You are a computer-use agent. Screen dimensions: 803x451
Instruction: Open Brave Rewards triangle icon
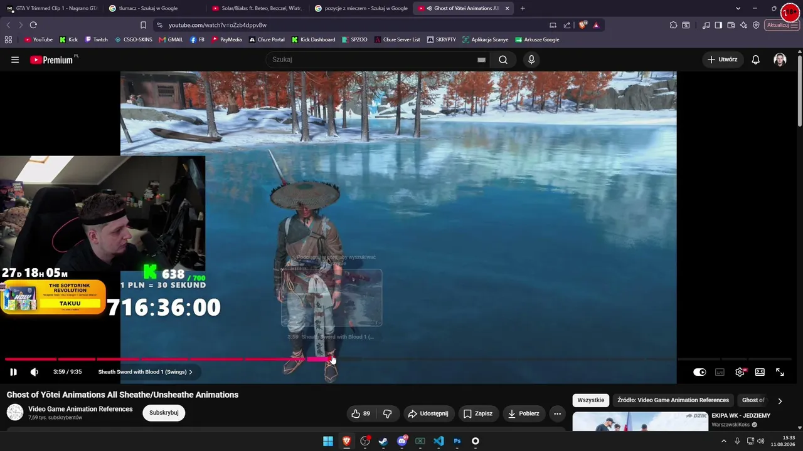click(x=596, y=25)
